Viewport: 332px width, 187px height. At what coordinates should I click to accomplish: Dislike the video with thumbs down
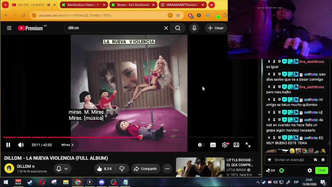tap(122, 169)
